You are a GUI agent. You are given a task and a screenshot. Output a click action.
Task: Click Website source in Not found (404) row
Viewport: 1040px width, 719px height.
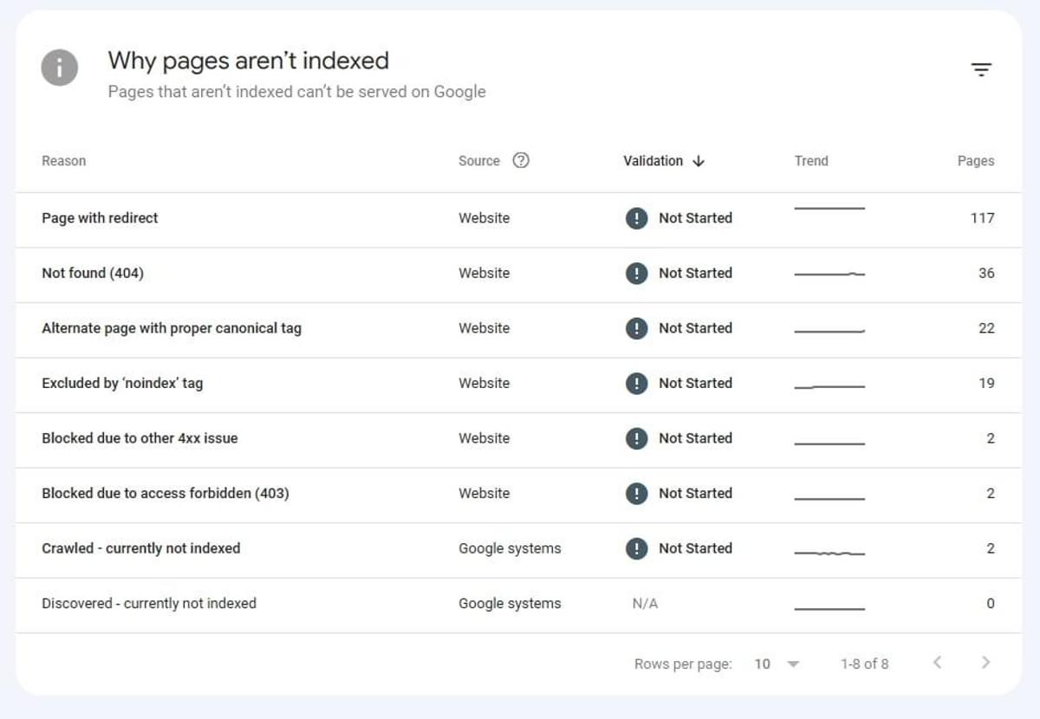[484, 273]
